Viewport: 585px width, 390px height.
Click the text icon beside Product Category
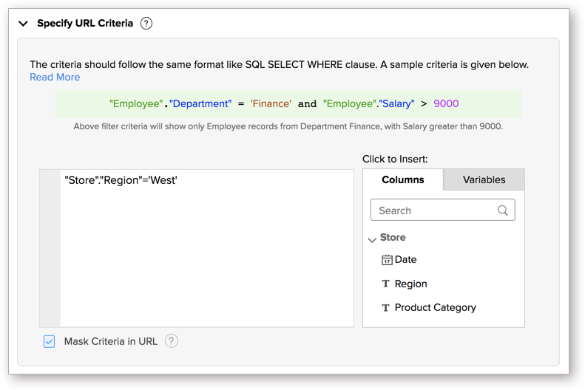point(385,308)
